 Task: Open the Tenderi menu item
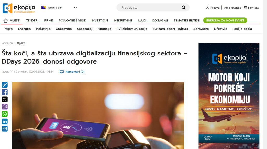pyautogui.click(x=32, y=20)
